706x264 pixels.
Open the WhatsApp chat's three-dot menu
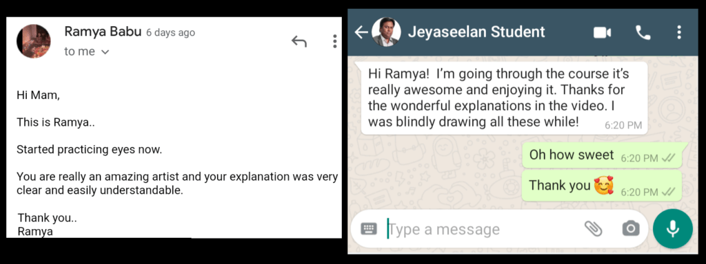pos(679,32)
